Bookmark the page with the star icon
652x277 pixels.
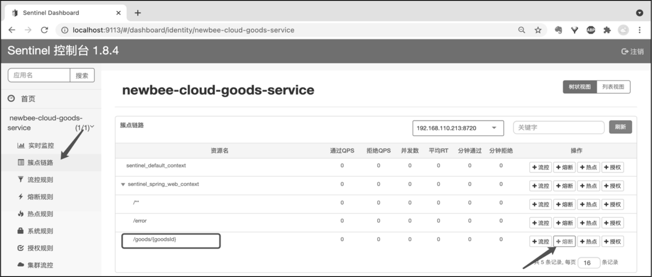538,30
